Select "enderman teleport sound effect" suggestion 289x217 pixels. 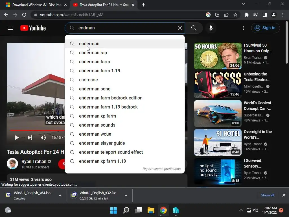point(125,152)
